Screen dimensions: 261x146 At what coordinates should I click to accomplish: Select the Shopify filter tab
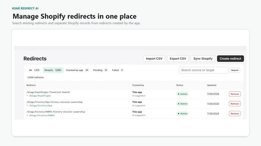point(53,70)
